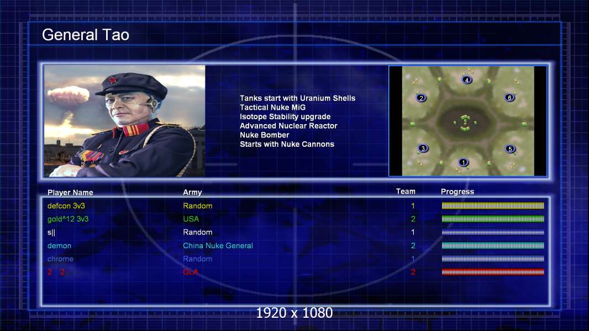Click the center crater of the map preview
Viewport: 589px width, 331px height.
click(465, 122)
